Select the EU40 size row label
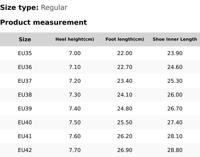 (25, 122)
